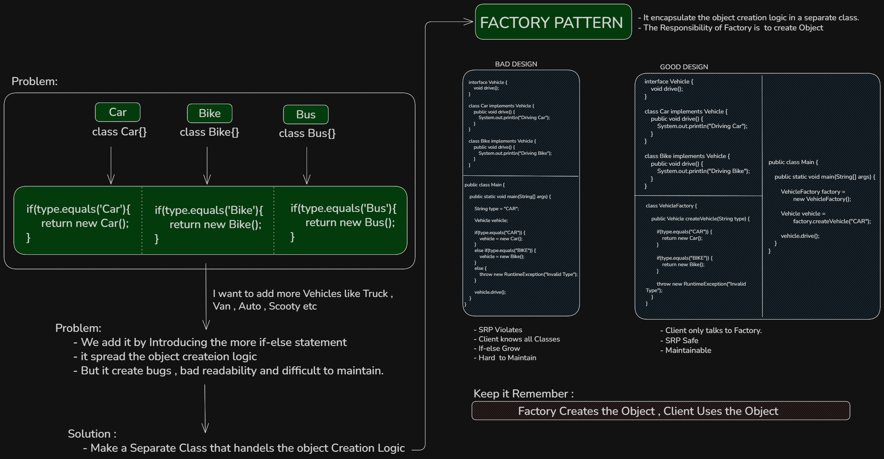Click 'System.out.println("Driving Car");' in bad design

coord(514,117)
